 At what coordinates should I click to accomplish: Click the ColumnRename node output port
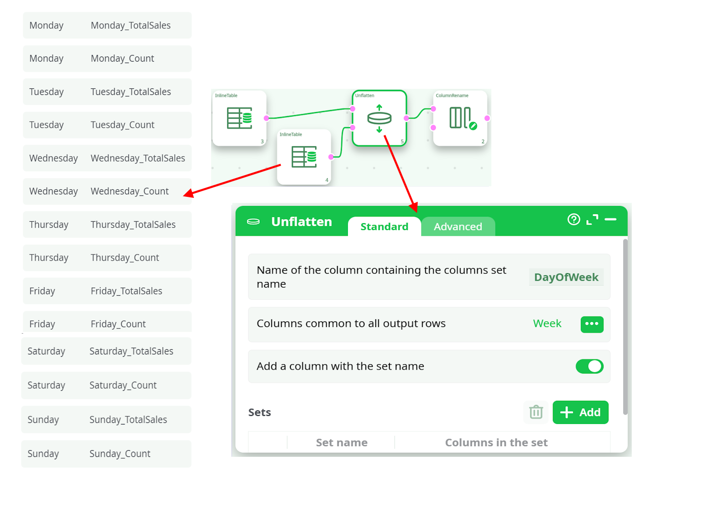[x=487, y=118]
